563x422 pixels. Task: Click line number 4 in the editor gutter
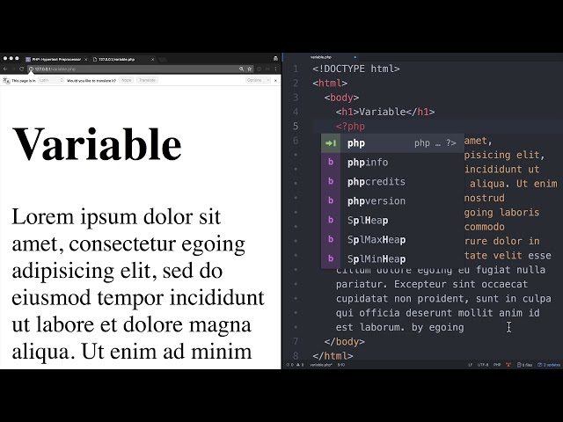coord(296,112)
